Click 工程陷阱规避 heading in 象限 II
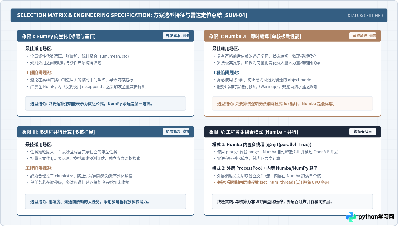 [226, 72]
